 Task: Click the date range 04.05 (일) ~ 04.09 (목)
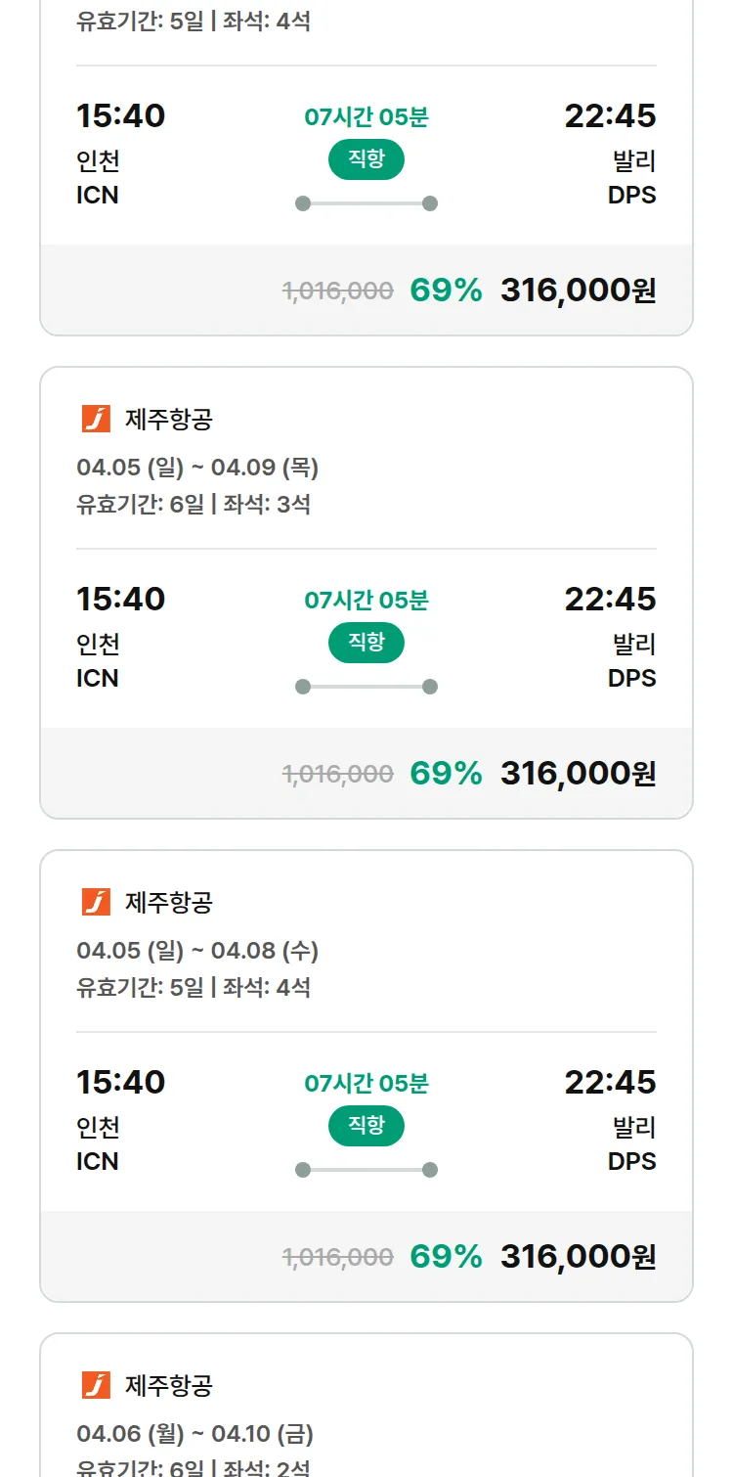pyautogui.click(x=197, y=468)
